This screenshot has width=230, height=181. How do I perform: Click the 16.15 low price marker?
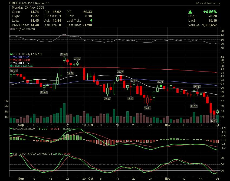pos(147,108)
